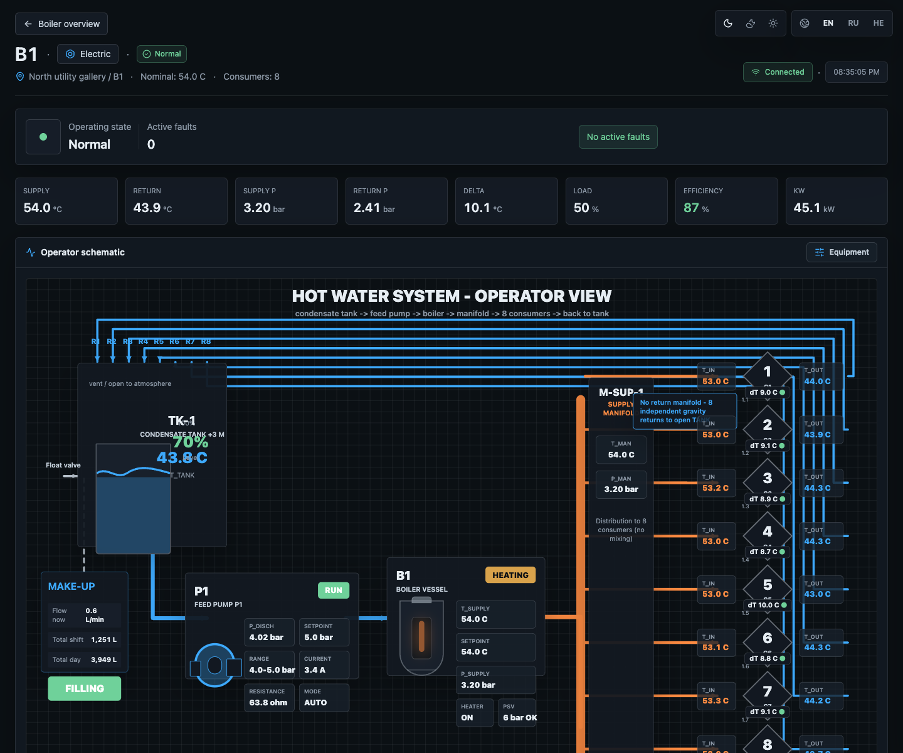The image size is (903, 753).
Task: Select the RETURN P 2.41 bar card
Action: (x=396, y=201)
